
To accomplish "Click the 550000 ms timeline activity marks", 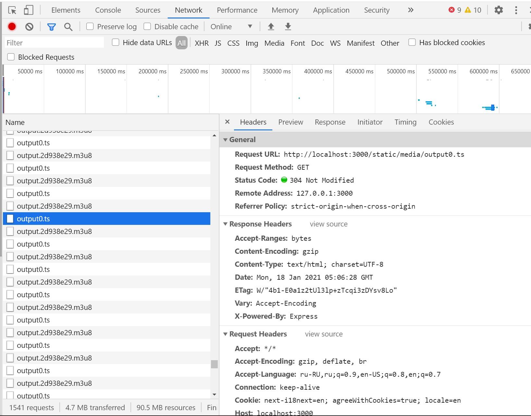I will pos(429,104).
